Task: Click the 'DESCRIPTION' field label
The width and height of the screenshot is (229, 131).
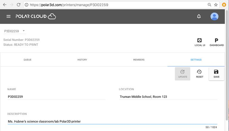Action: click(x=17, y=114)
